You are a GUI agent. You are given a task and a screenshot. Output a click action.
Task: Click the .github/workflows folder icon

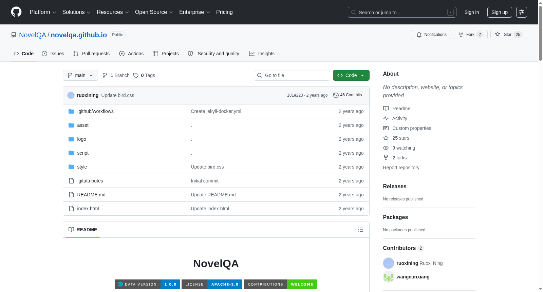pos(71,111)
